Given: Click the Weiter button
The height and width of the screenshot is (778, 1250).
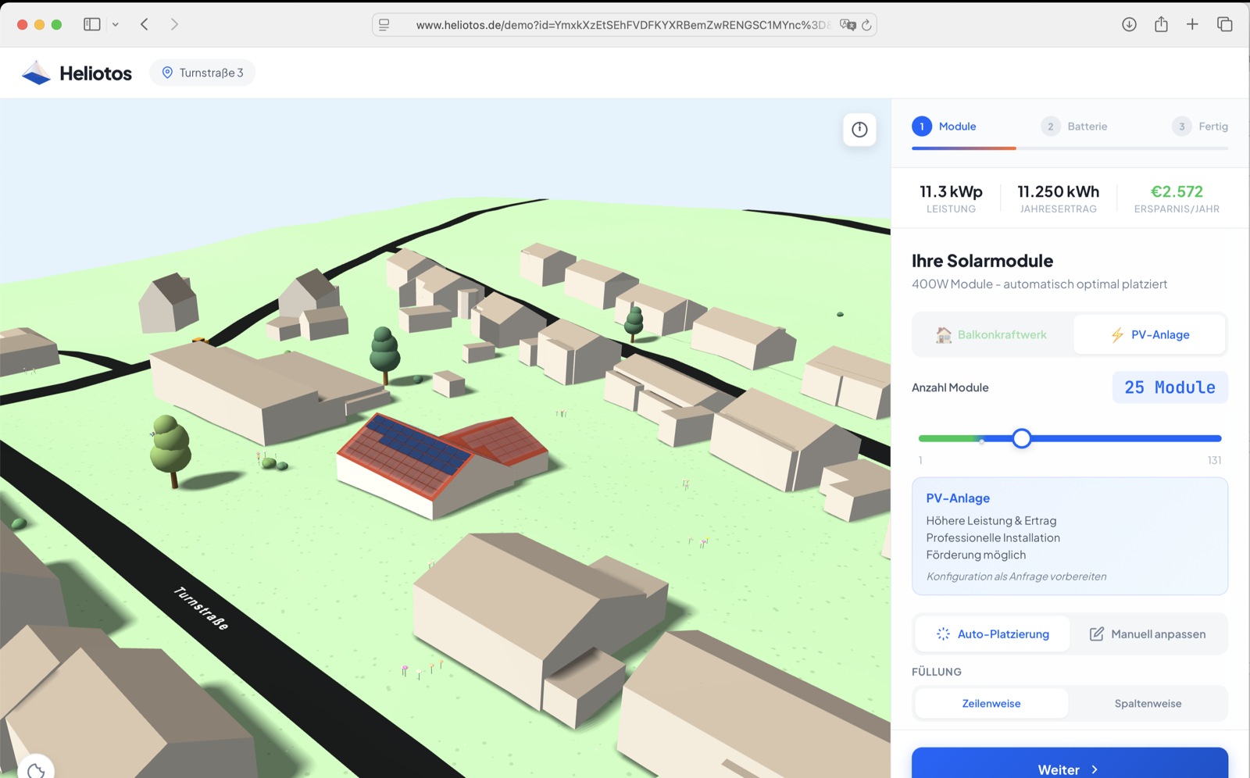Looking at the screenshot, I should pyautogui.click(x=1070, y=765).
